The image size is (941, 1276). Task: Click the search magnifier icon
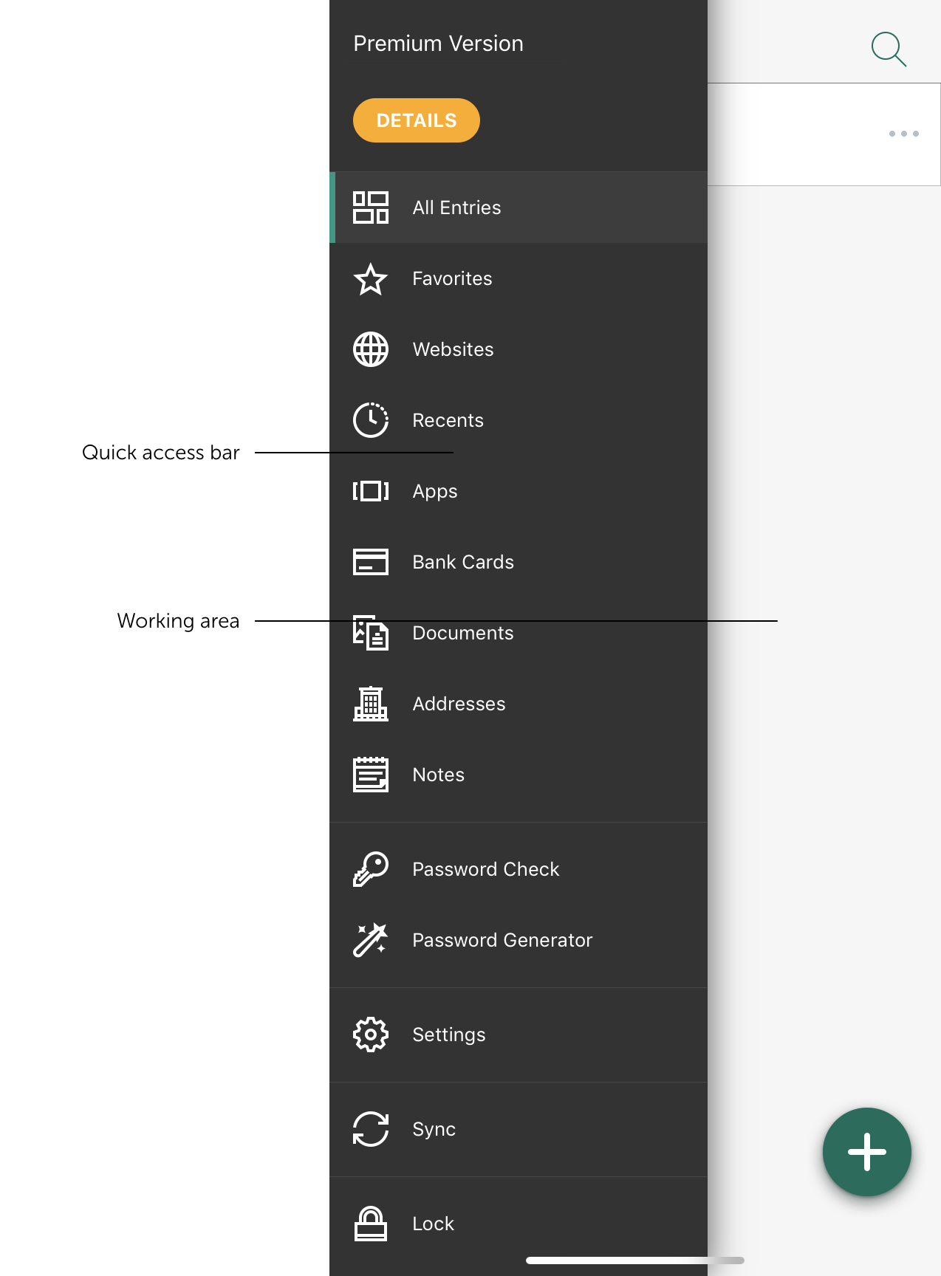pyautogui.click(x=888, y=49)
